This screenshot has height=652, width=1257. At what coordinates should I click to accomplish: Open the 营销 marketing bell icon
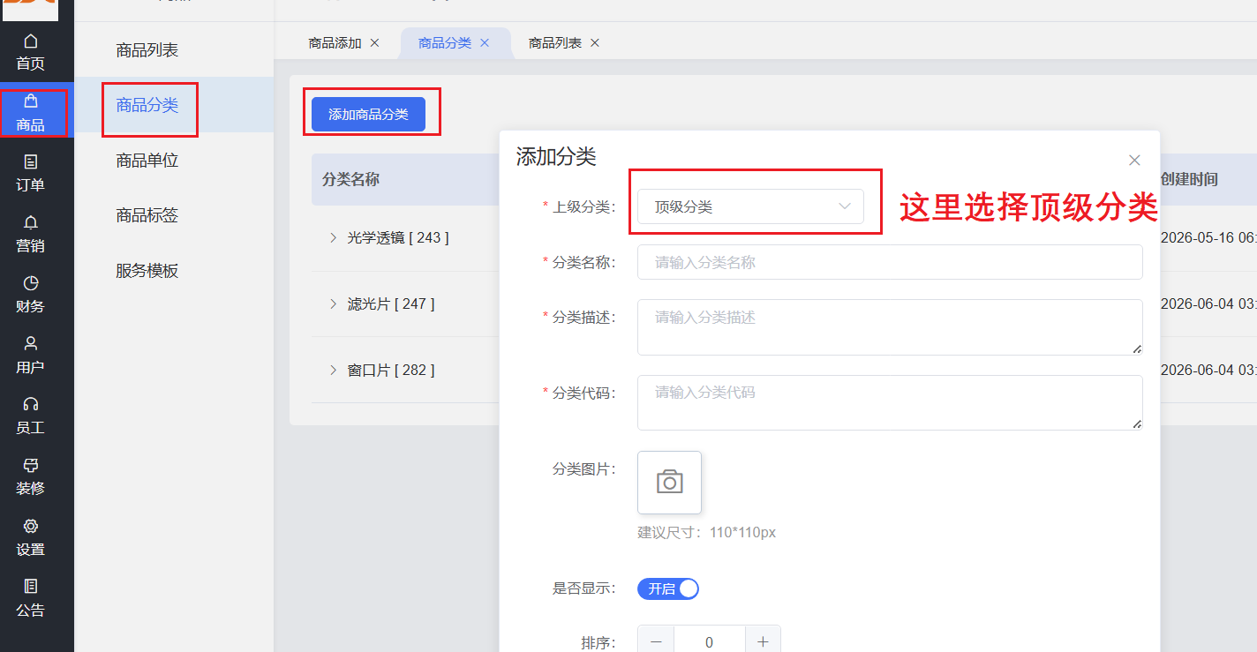31,222
